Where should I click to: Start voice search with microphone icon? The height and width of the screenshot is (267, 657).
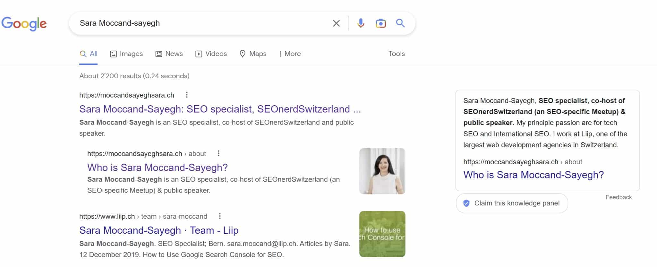pyautogui.click(x=361, y=23)
